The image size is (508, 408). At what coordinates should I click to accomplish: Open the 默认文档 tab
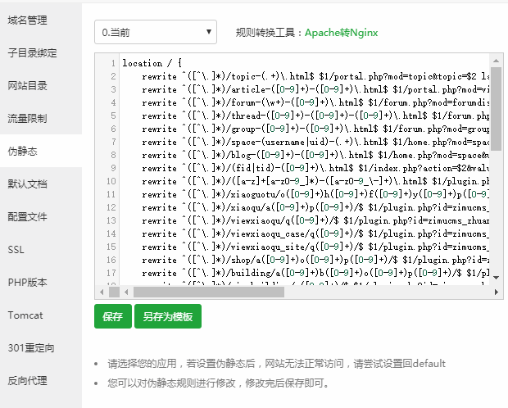pos(41,184)
